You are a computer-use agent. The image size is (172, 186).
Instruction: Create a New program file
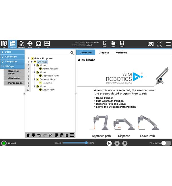point(105,44)
